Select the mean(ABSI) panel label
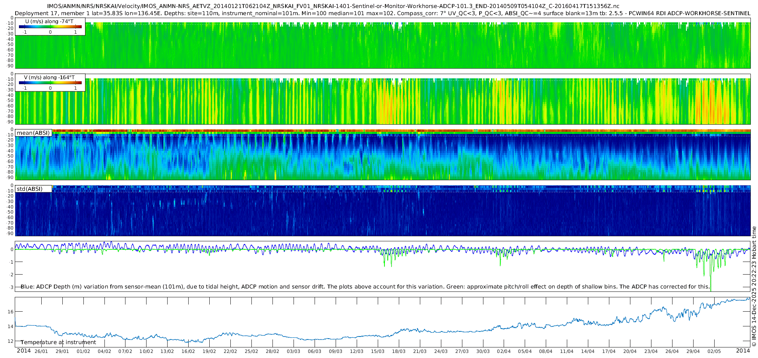758x358 pixels. 33,133
